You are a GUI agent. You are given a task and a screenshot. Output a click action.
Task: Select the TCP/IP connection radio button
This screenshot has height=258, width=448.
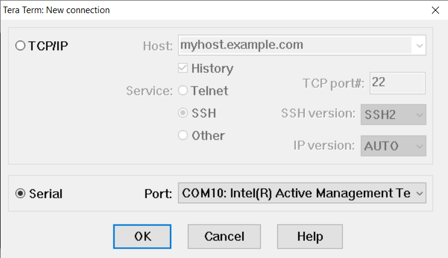point(21,45)
